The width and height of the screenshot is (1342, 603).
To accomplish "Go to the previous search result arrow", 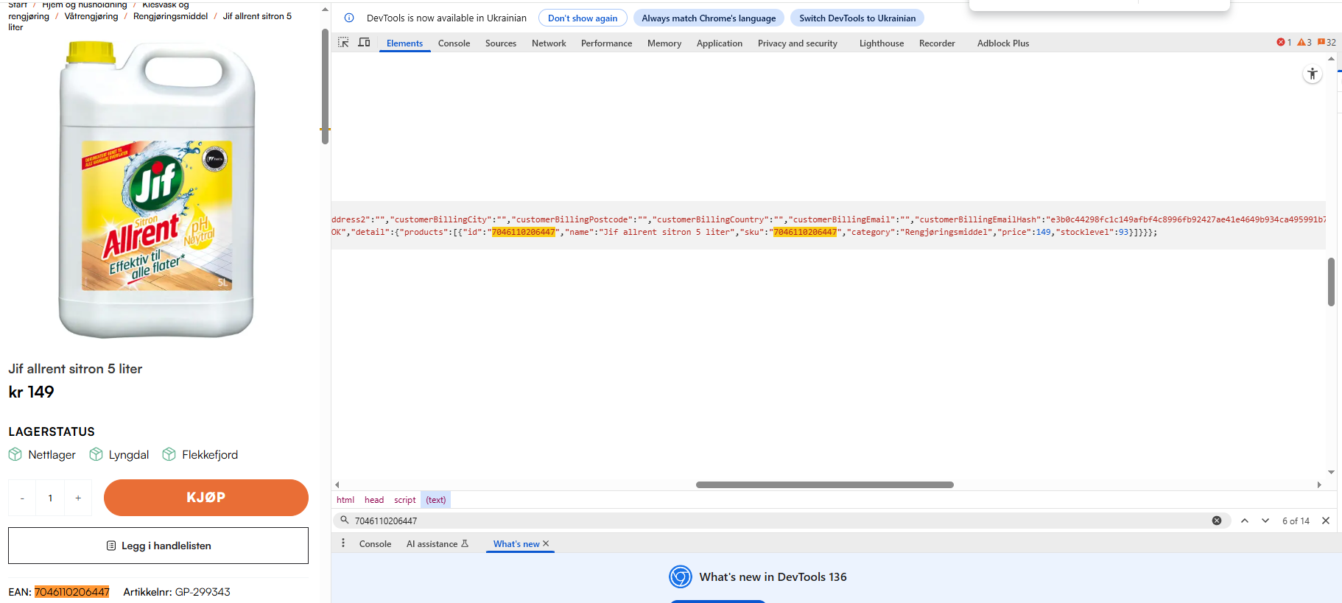I will [x=1245, y=521].
